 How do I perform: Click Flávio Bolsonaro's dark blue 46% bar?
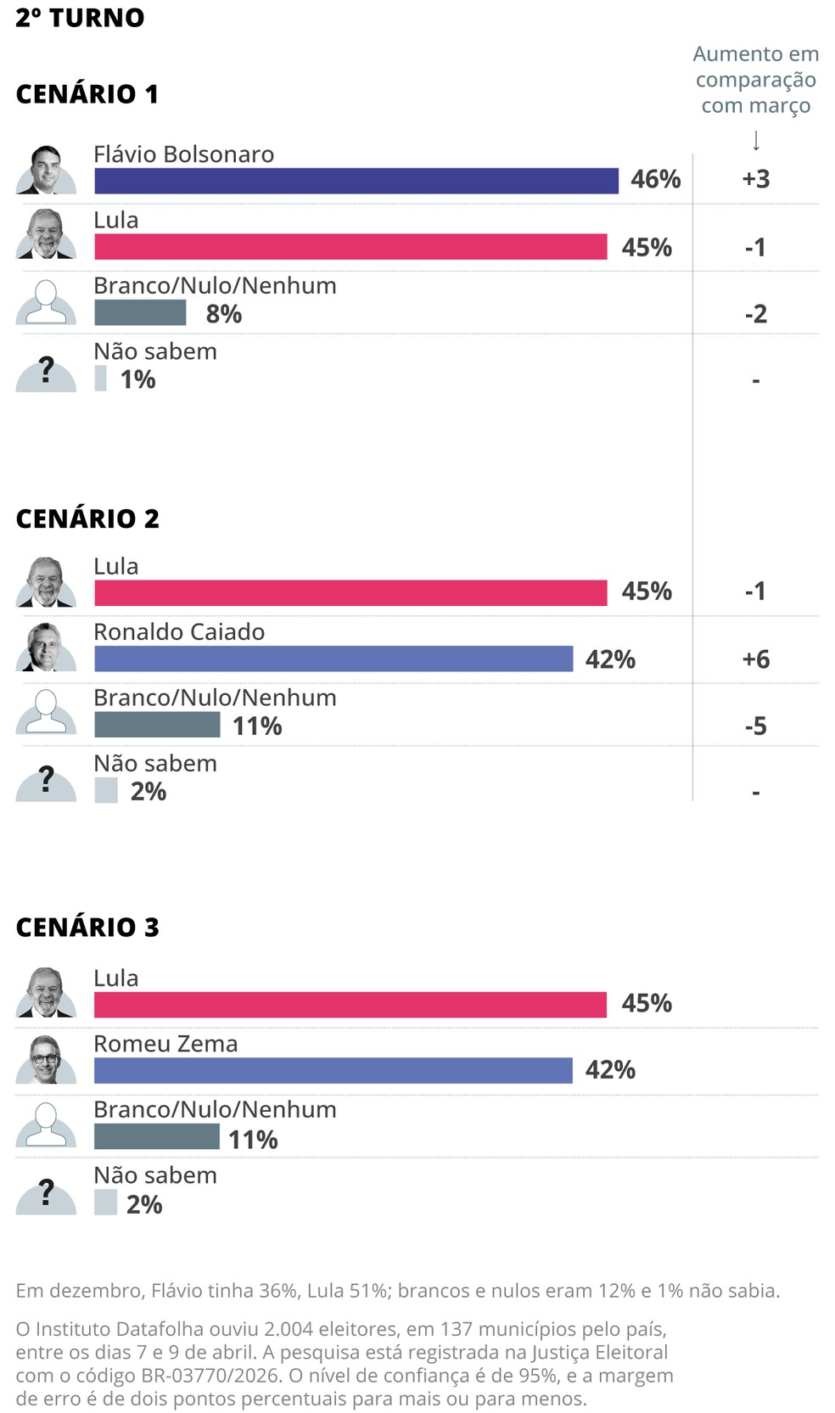click(356, 181)
